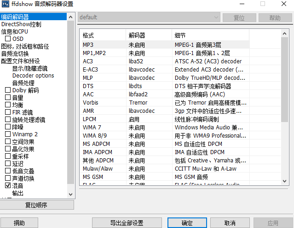Enable the 重采样 checkbox
Screen dimensions: 294x228
(8, 156)
